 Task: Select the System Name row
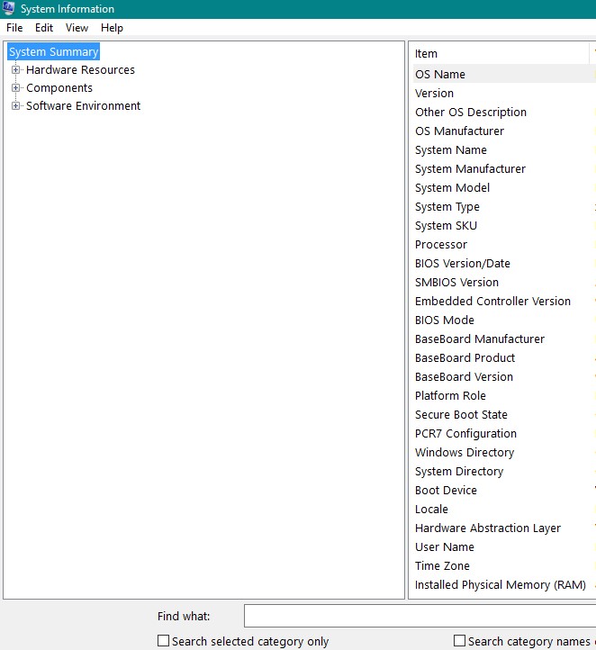coord(504,150)
